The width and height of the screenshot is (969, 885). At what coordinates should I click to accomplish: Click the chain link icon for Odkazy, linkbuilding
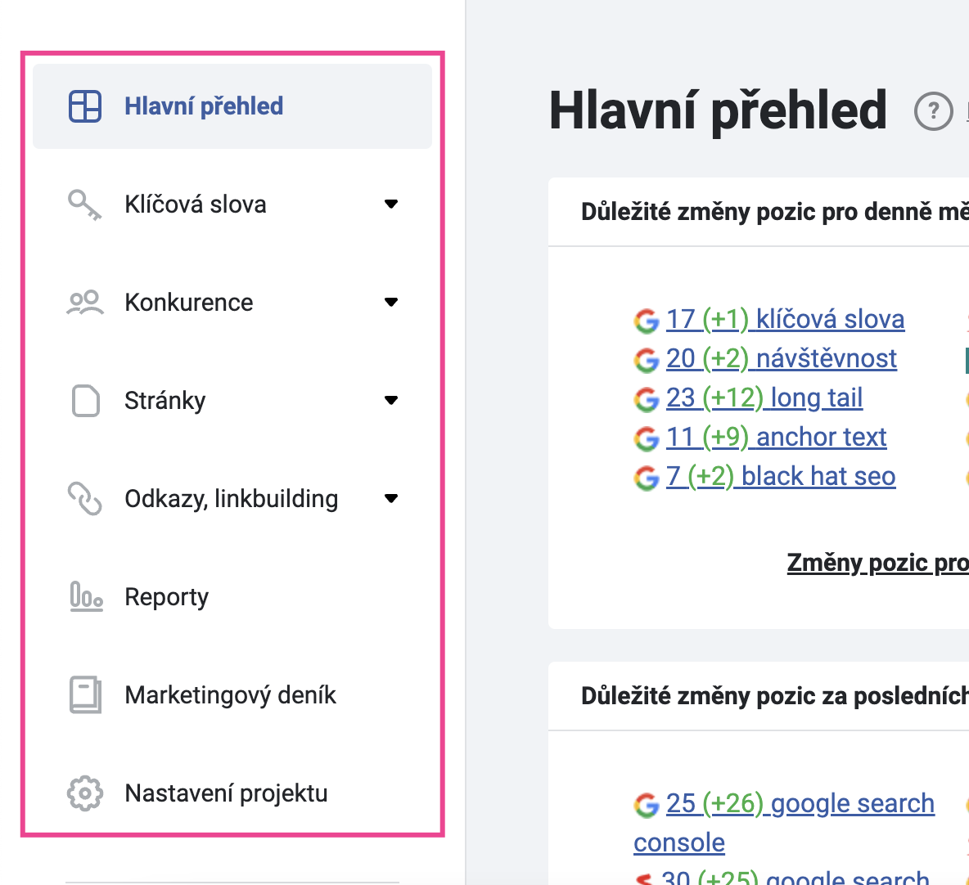(x=84, y=499)
